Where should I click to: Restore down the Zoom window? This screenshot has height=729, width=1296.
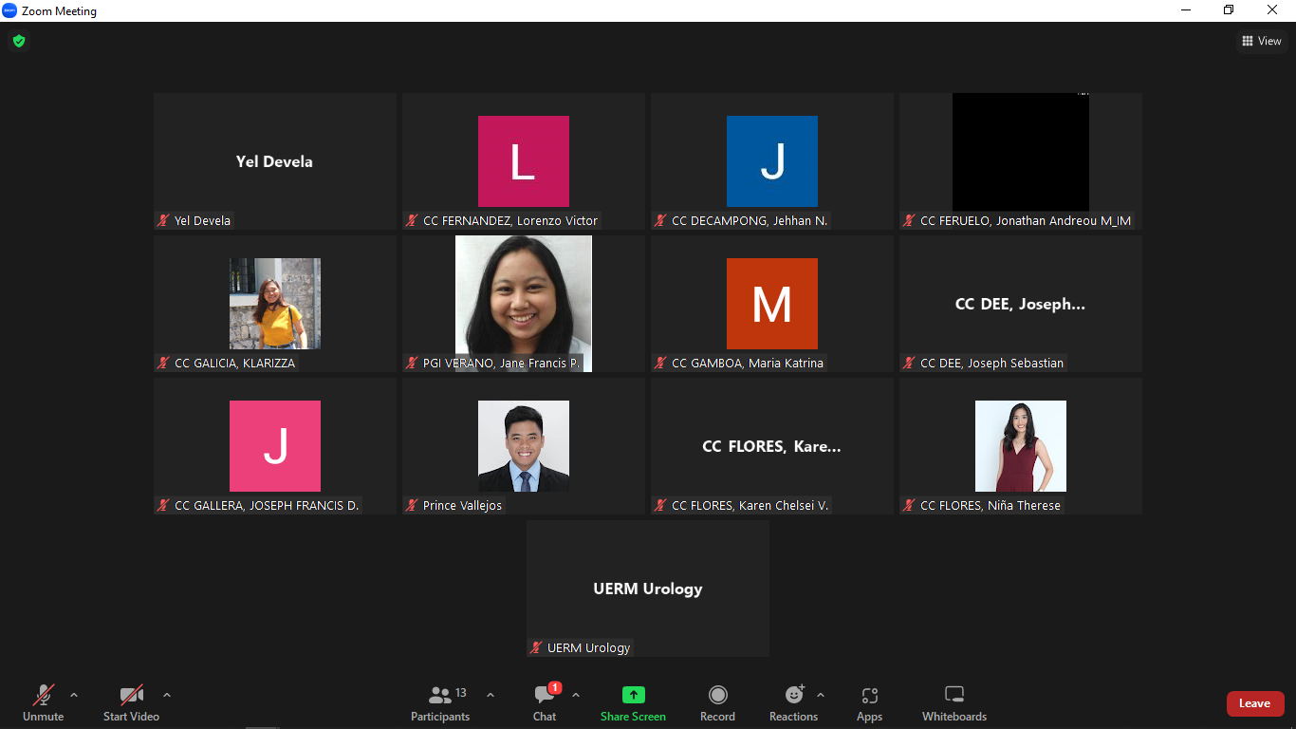[1229, 10]
